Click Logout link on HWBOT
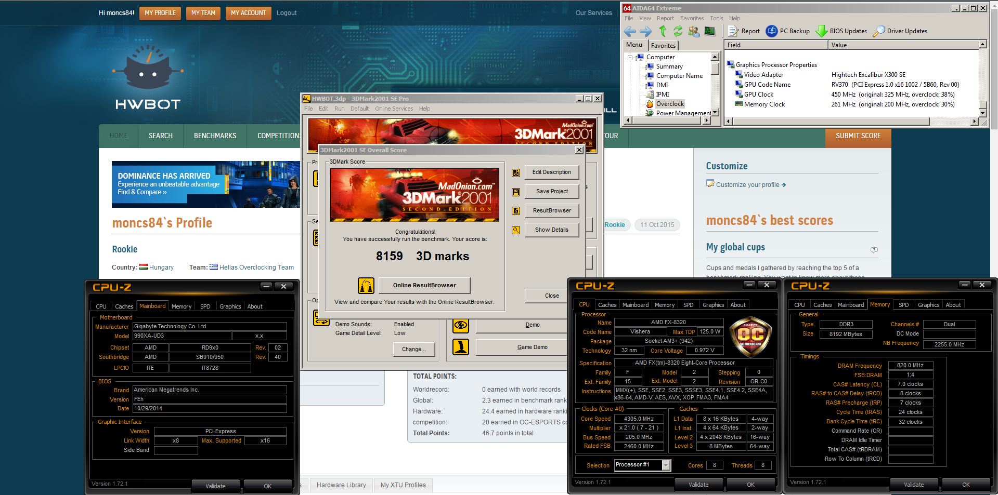 287,13
